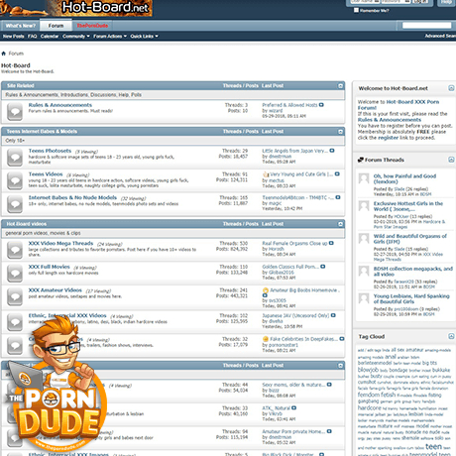Open the What's New? tab
The image size is (456, 456).
[x=20, y=26]
